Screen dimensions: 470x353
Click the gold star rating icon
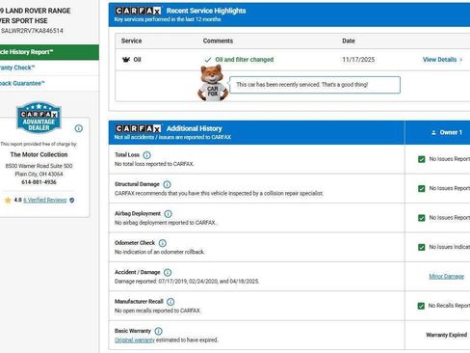pos(8,201)
